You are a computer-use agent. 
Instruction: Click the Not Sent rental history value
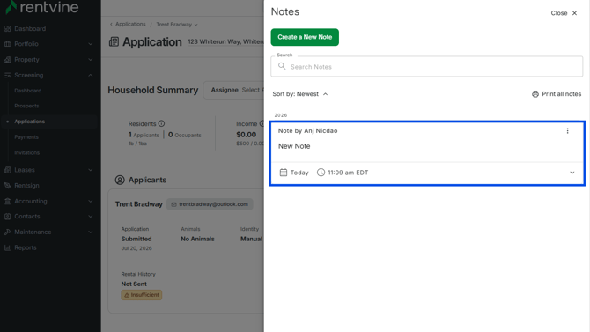(134, 284)
